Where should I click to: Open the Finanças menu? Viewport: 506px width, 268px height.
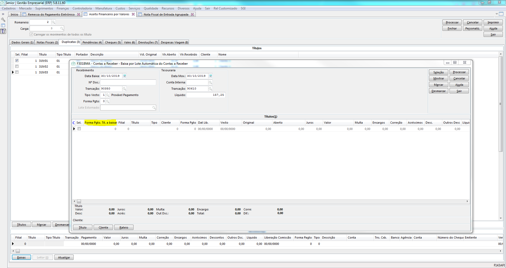[x=63, y=8]
